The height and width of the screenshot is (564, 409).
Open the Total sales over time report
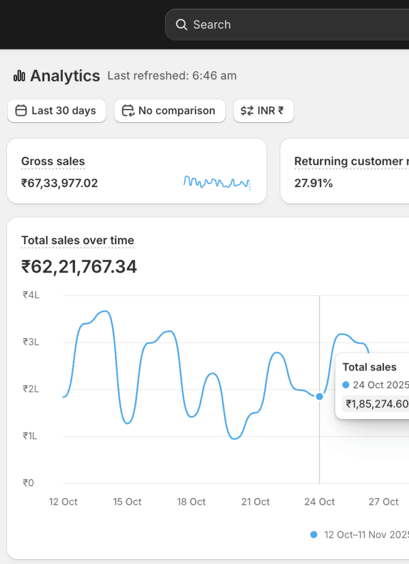click(x=78, y=240)
